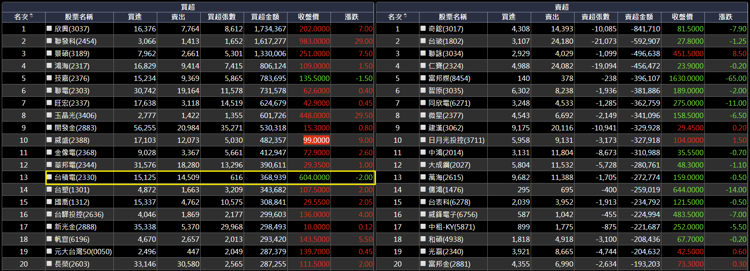
Task: Open stock 中鴻(2014)
Action: 446,153
